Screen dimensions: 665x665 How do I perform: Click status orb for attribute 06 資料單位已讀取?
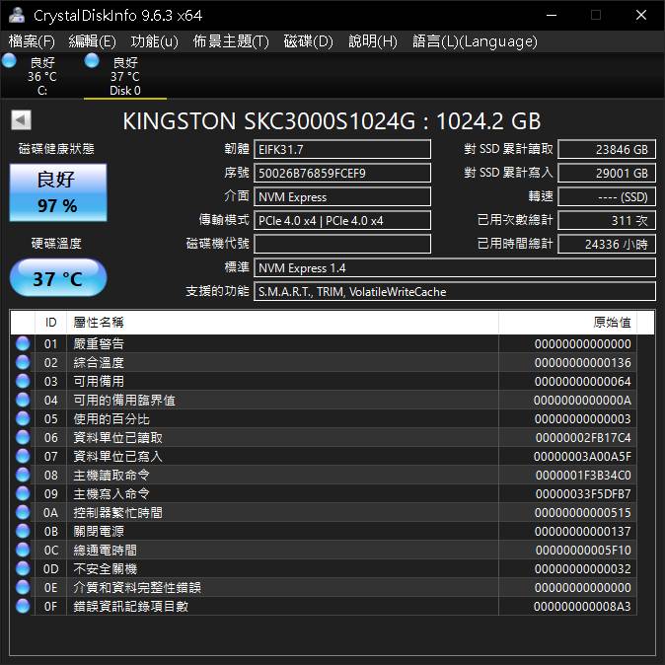point(23,437)
